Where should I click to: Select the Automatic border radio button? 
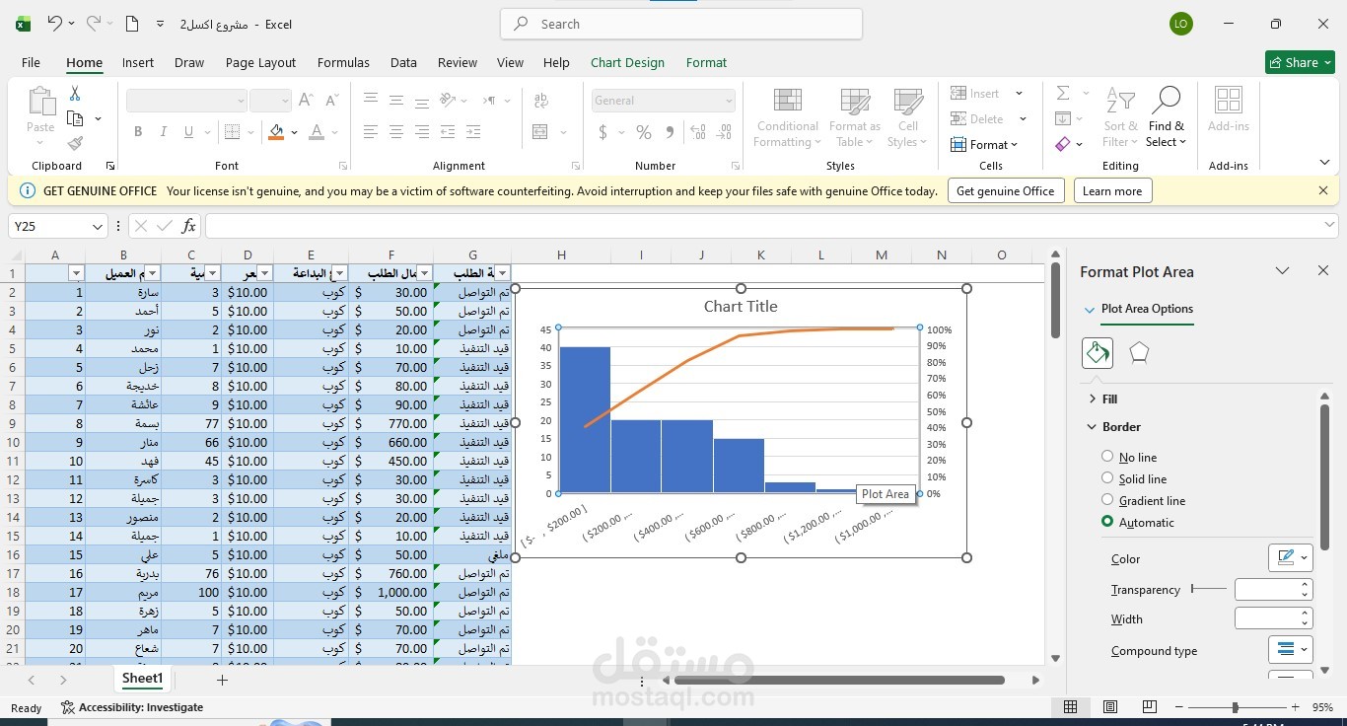pos(1107,522)
